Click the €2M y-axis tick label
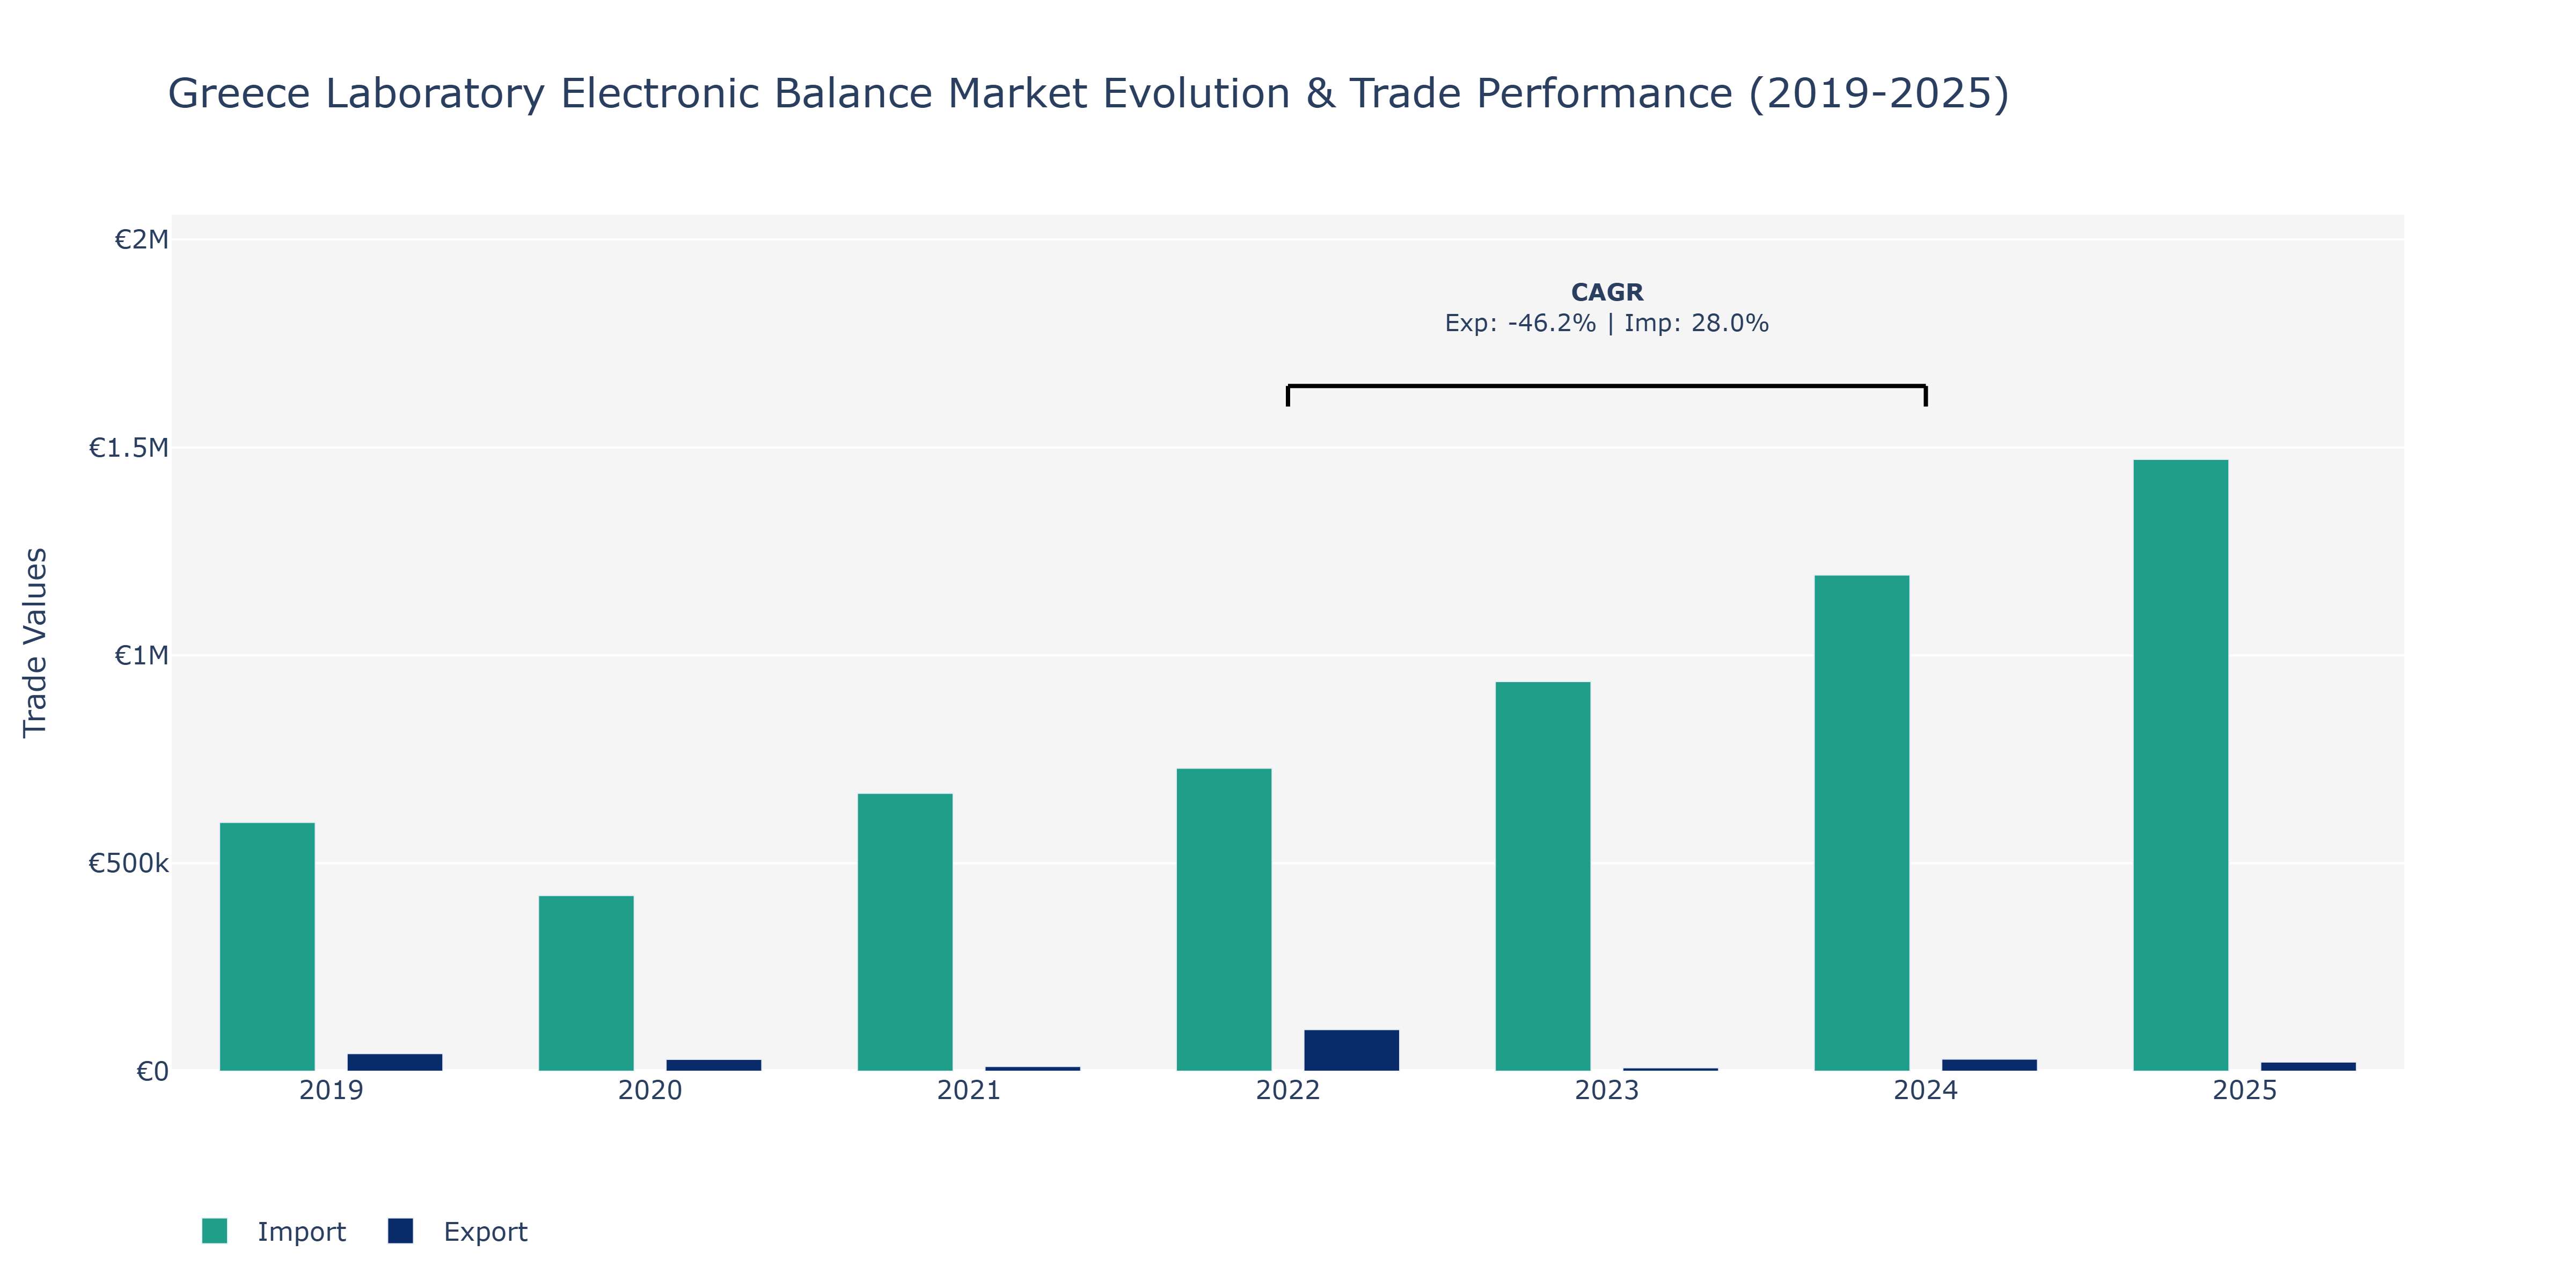 [141, 239]
